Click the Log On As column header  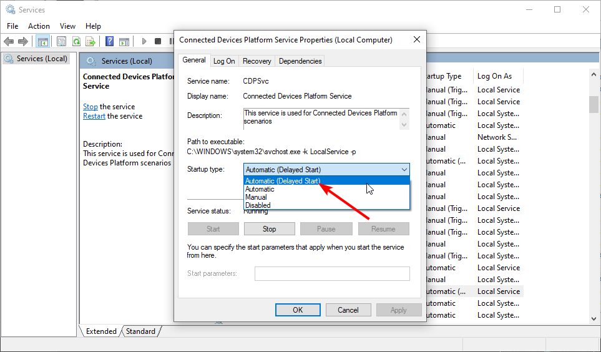(498, 76)
